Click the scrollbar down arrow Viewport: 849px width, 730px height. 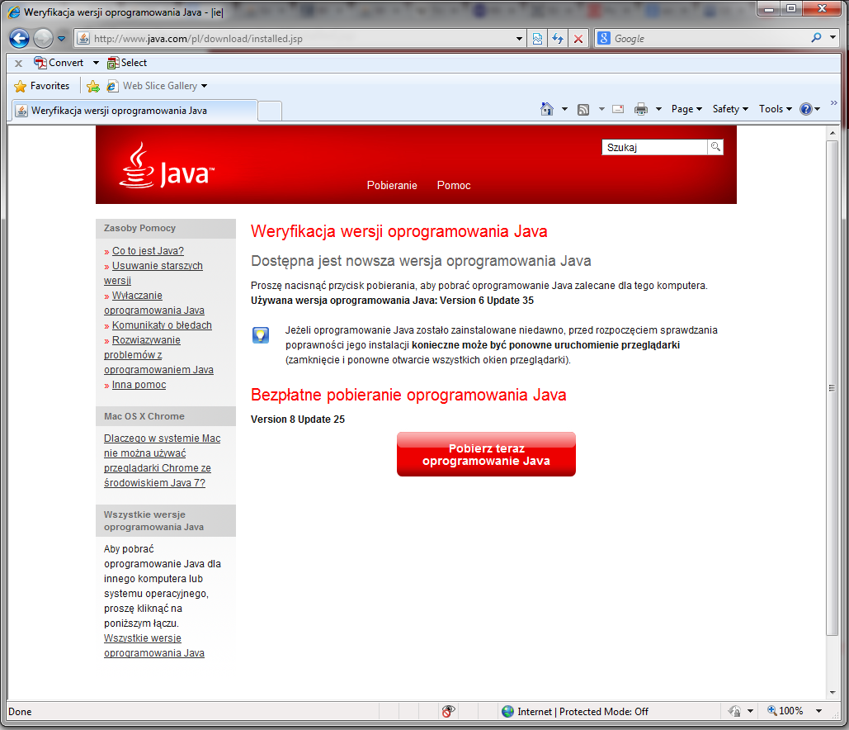[x=832, y=693]
